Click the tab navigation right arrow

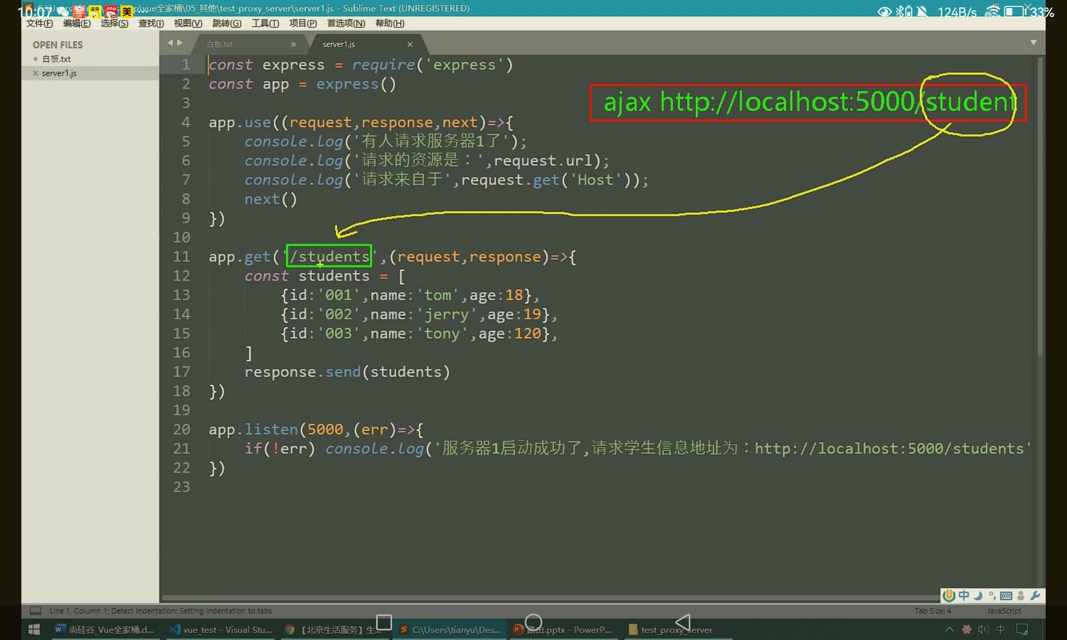pos(180,43)
